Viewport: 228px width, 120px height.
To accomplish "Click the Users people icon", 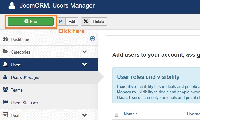I will [6, 64].
